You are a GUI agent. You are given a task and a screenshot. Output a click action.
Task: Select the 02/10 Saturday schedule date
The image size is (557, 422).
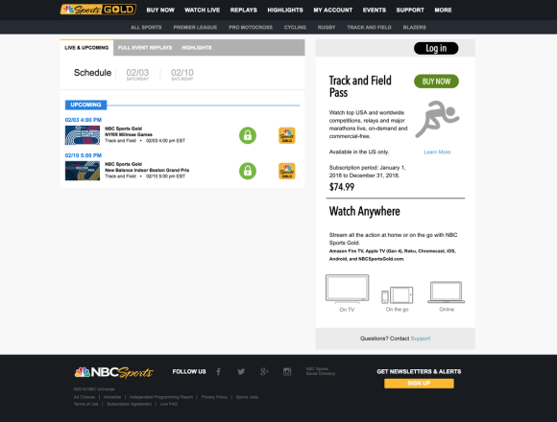tap(182, 75)
